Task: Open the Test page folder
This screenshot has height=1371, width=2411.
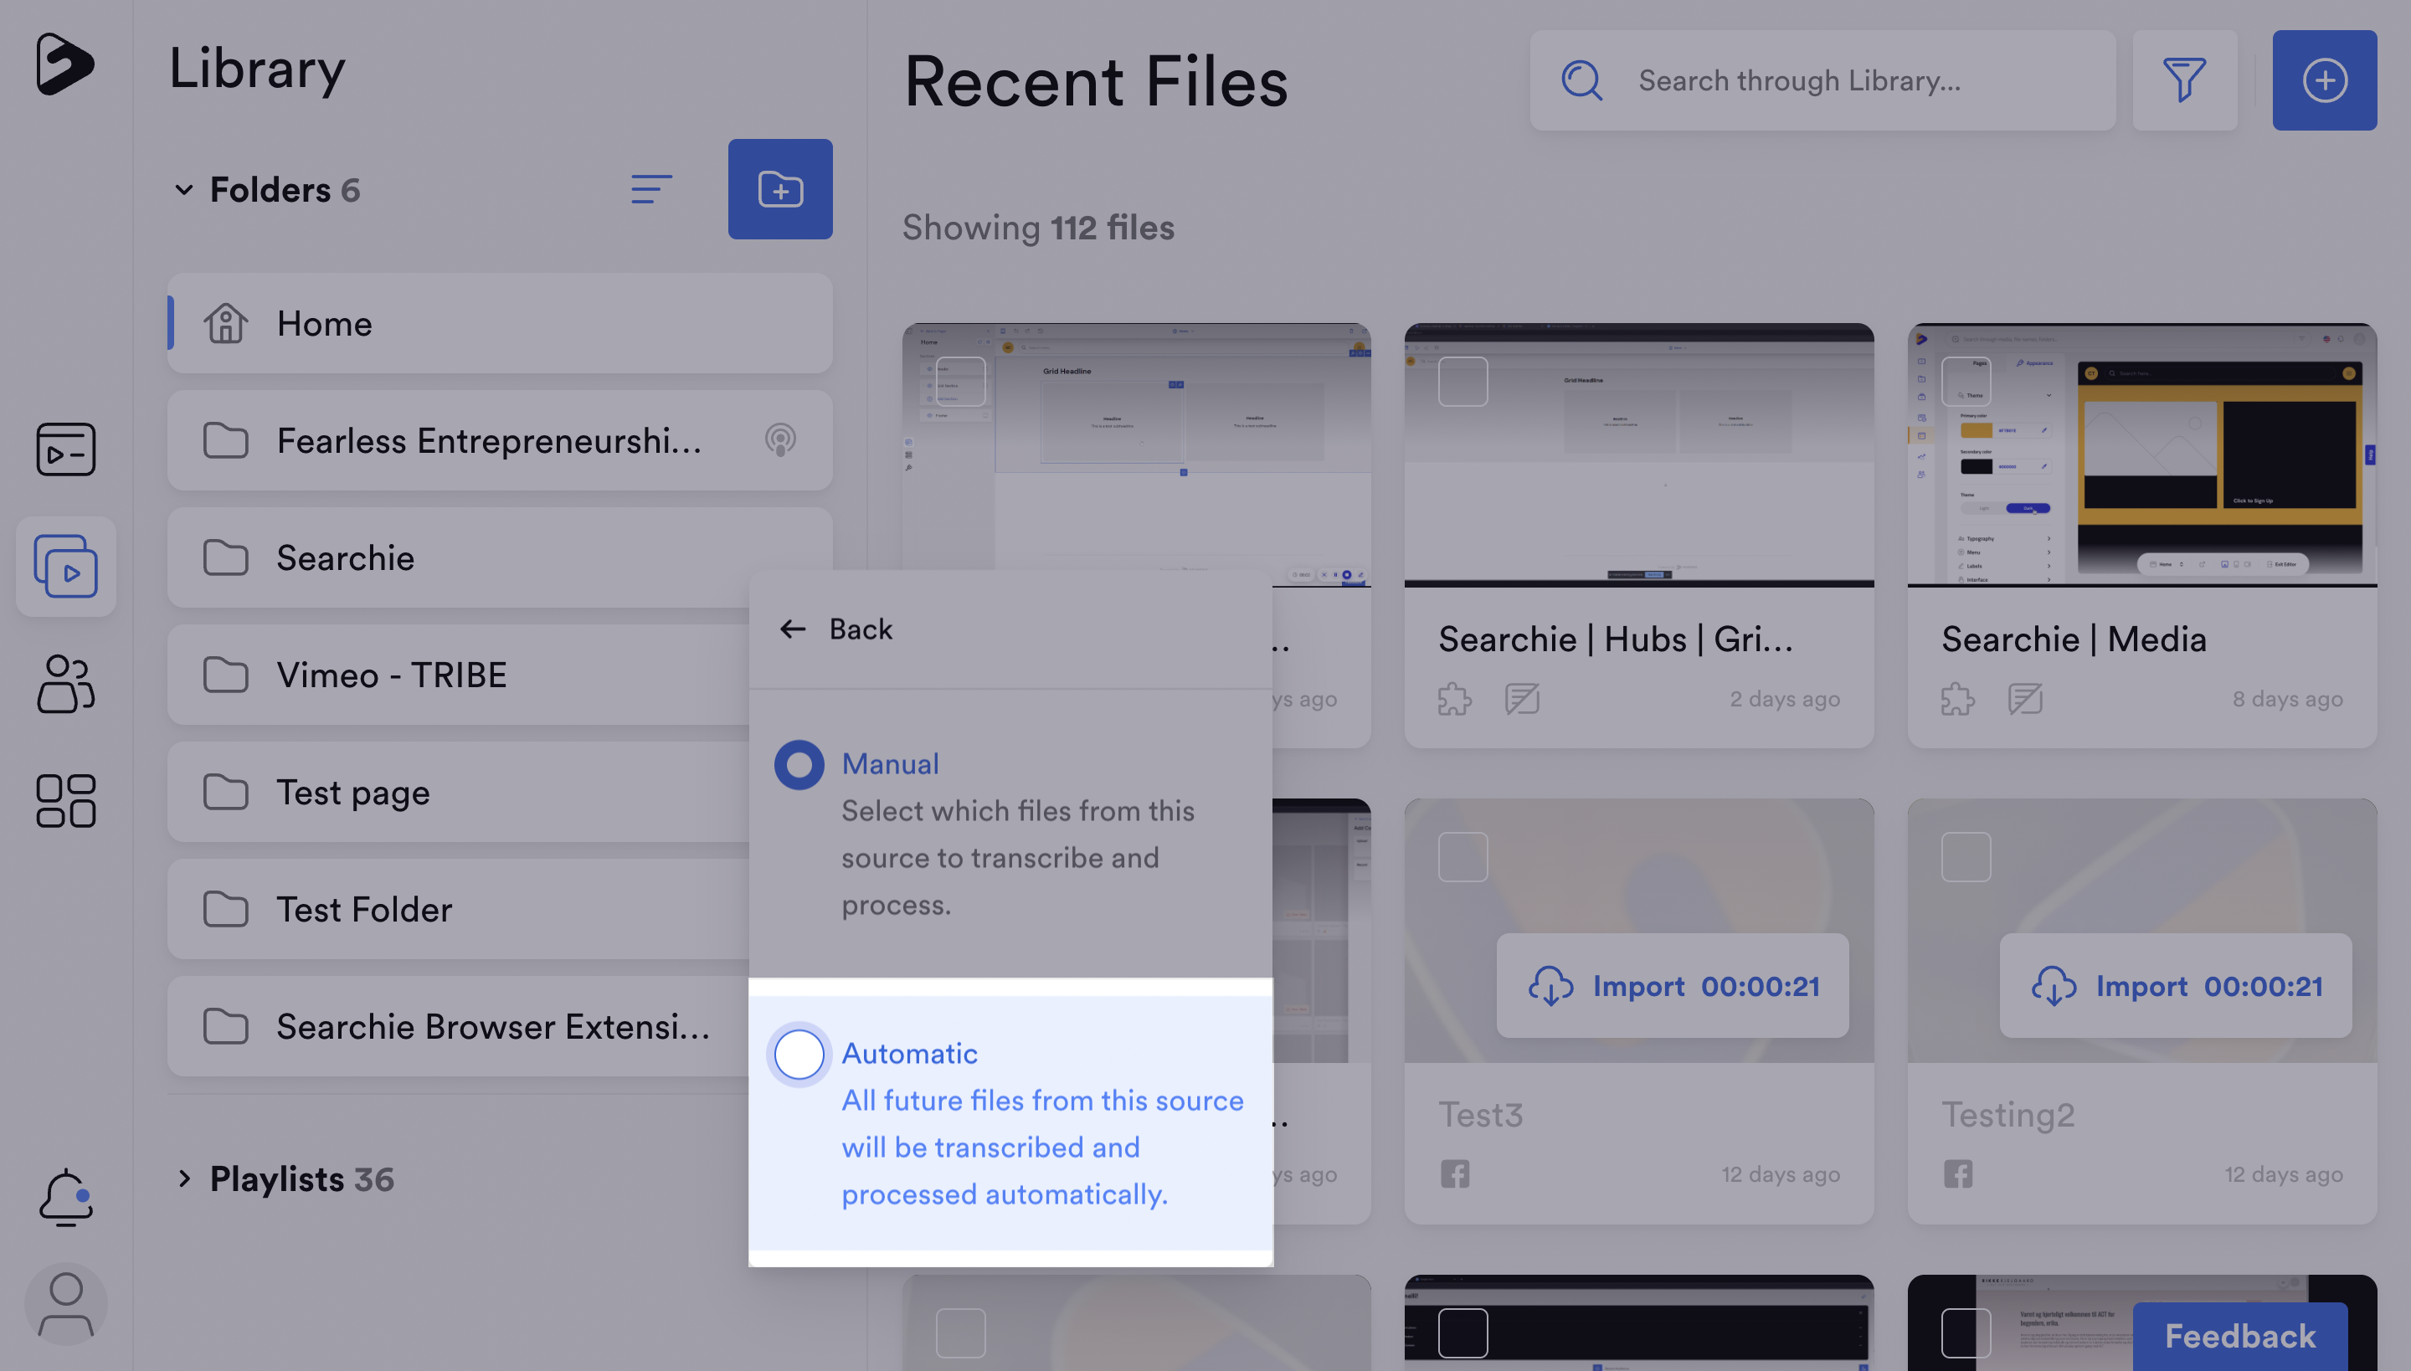Action: [459, 792]
